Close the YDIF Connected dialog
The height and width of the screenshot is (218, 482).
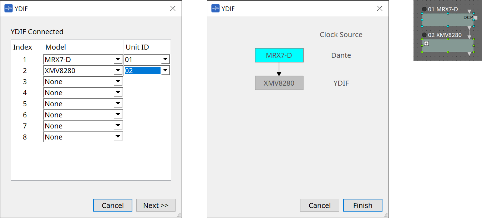click(x=173, y=9)
